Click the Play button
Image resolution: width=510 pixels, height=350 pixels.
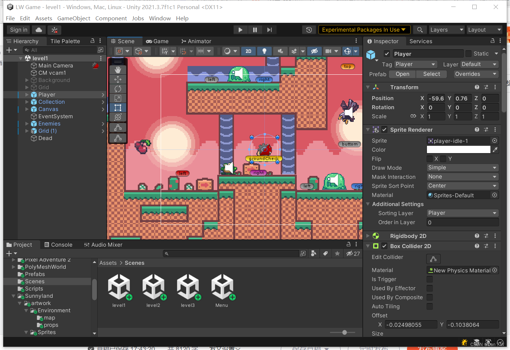(x=240, y=30)
